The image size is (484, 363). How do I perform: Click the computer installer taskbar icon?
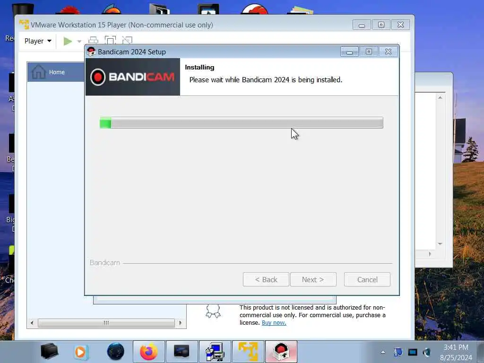click(x=215, y=352)
